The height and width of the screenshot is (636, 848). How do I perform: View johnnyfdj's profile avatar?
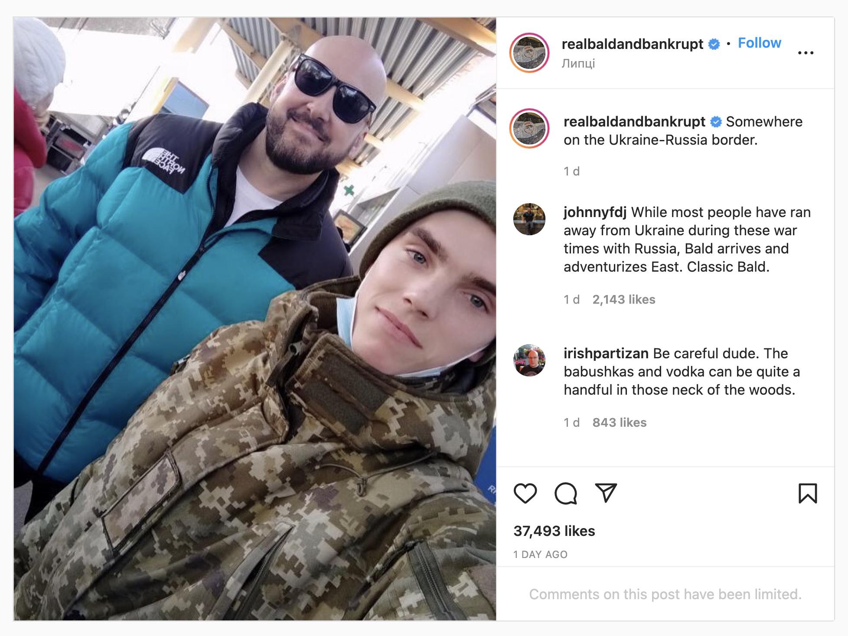529,219
